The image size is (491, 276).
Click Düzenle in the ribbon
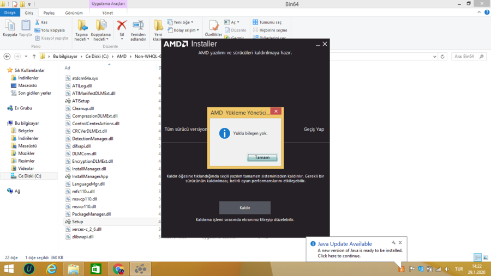(x=236, y=30)
